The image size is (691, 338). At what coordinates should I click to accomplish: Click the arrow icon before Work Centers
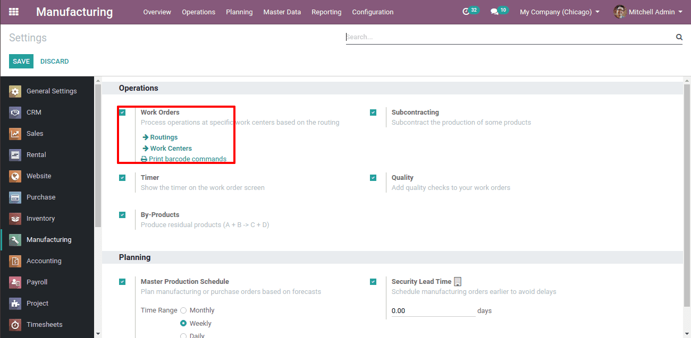(145, 149)
